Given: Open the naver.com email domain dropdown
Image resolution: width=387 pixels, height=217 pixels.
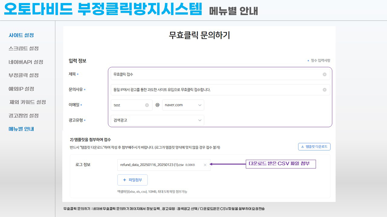Looking at the screenshot, I should tap(183, 105).
